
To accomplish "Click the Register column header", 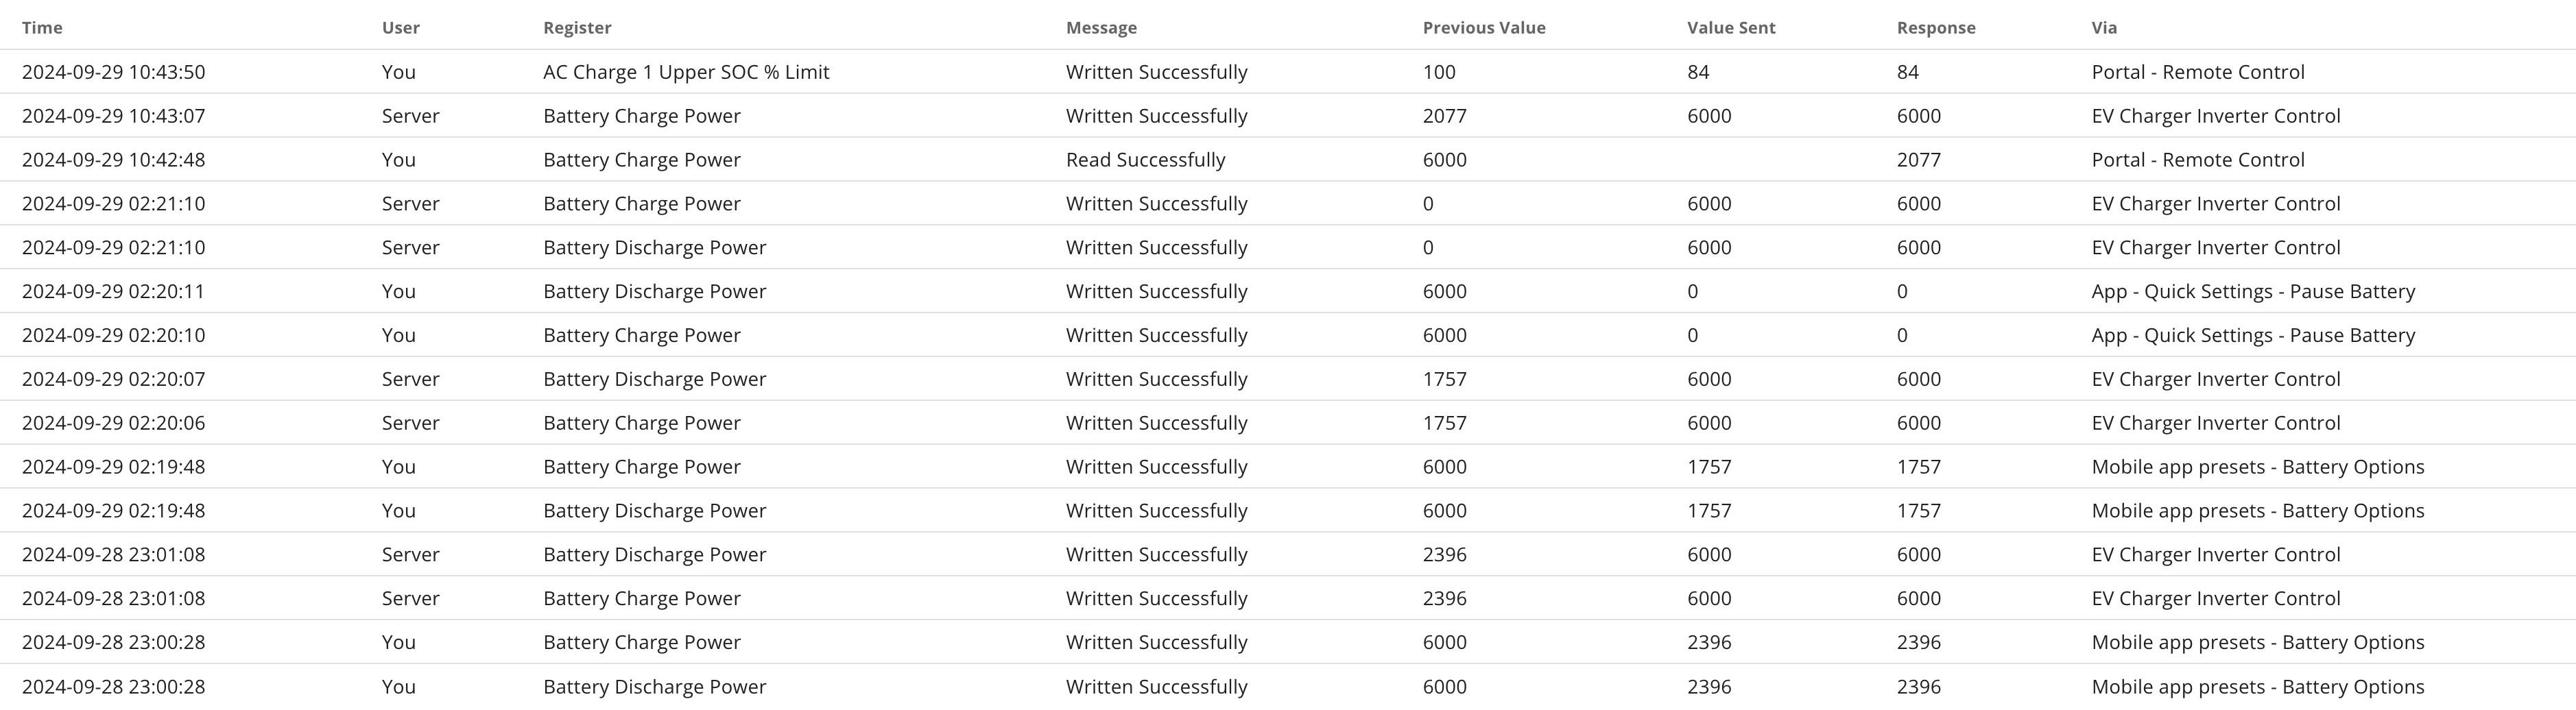I will point(577,28).
